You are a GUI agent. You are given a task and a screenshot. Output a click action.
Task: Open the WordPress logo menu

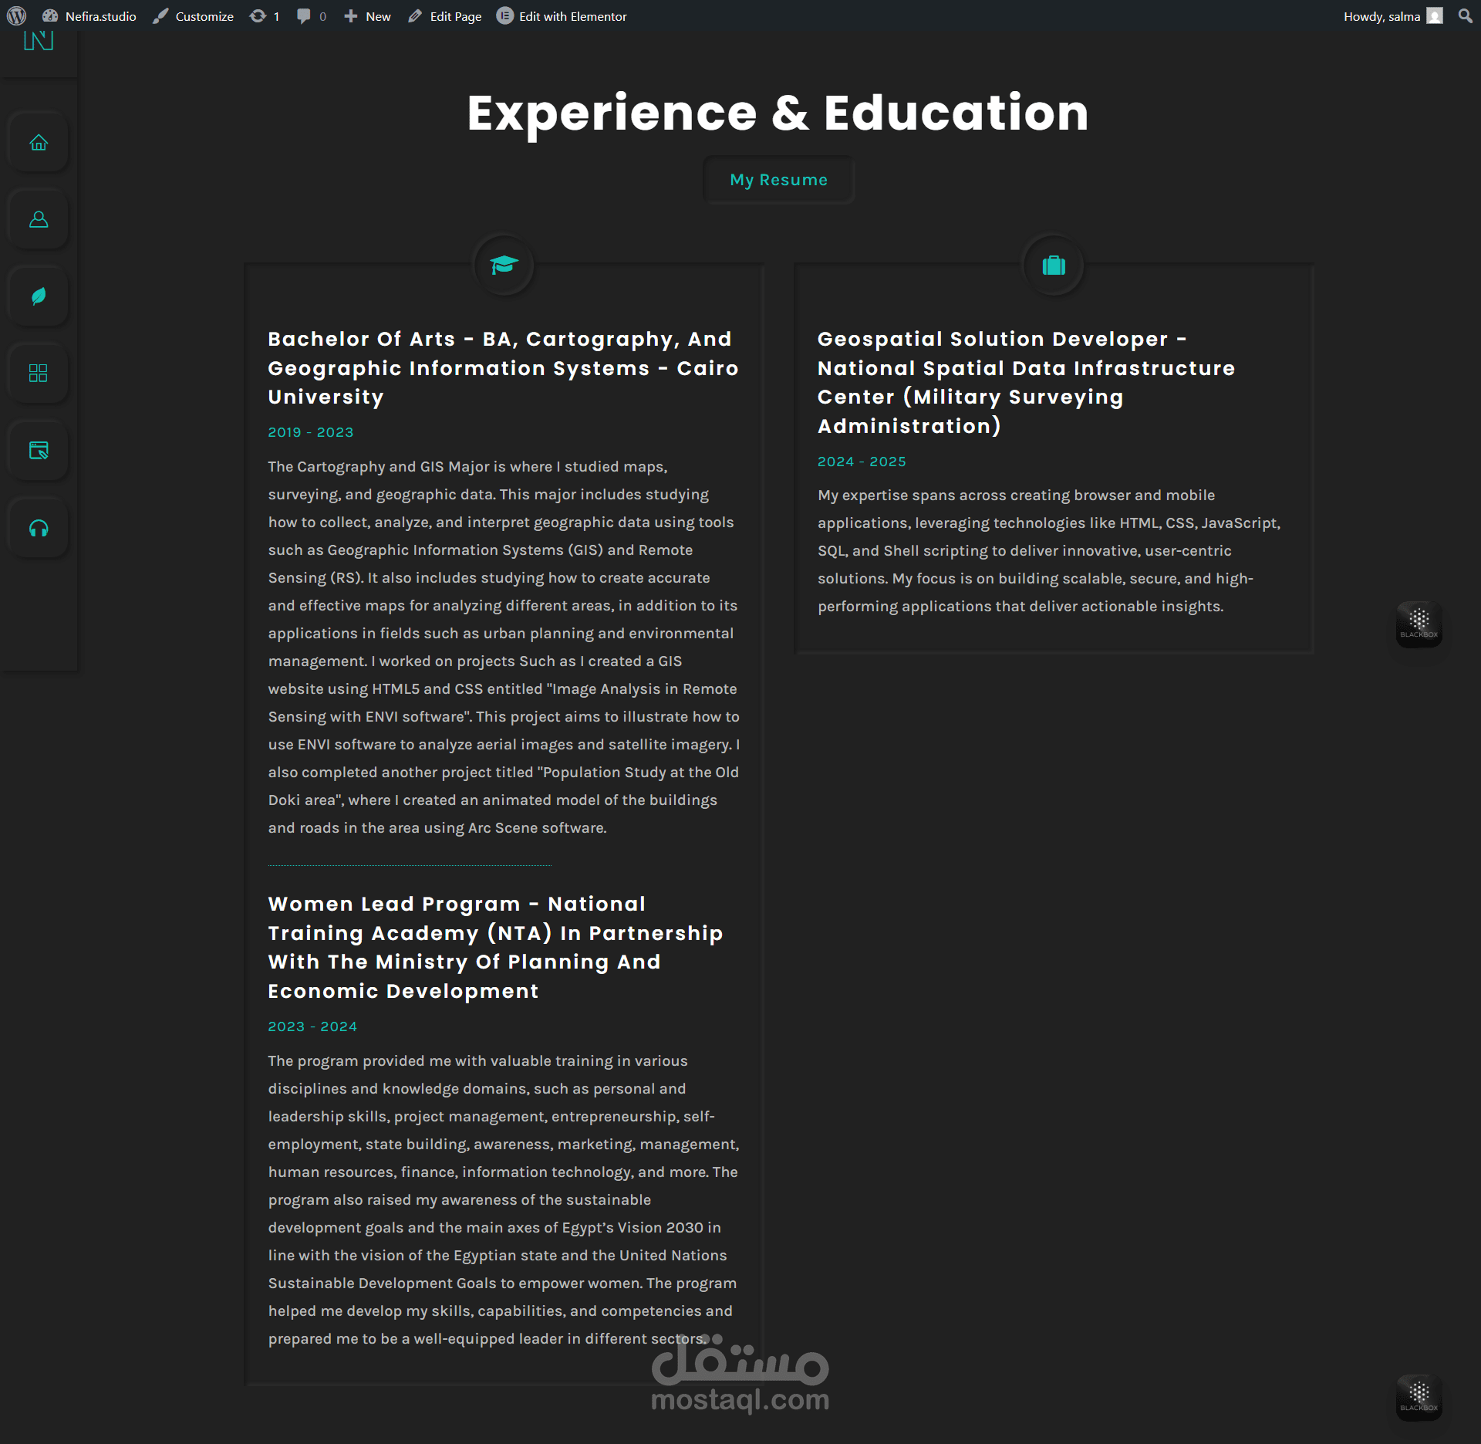click(16, 16)
